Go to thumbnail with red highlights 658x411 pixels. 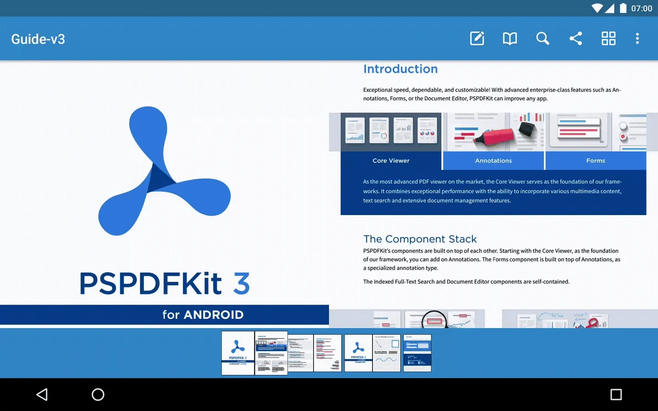pos(328,353)
